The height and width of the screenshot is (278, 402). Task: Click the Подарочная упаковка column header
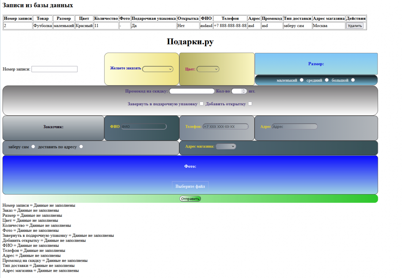click(154, 18)
